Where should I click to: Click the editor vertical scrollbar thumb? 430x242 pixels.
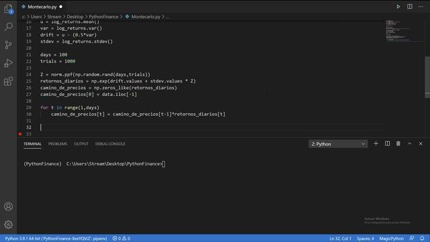427,77
